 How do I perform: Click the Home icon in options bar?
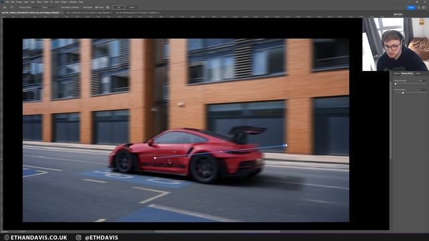tap(5, 7)
